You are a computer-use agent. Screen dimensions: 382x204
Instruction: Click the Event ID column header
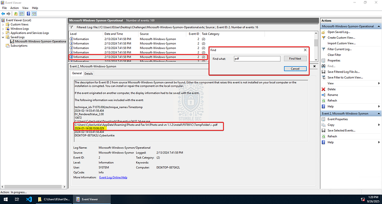click(x=194, y=34)
